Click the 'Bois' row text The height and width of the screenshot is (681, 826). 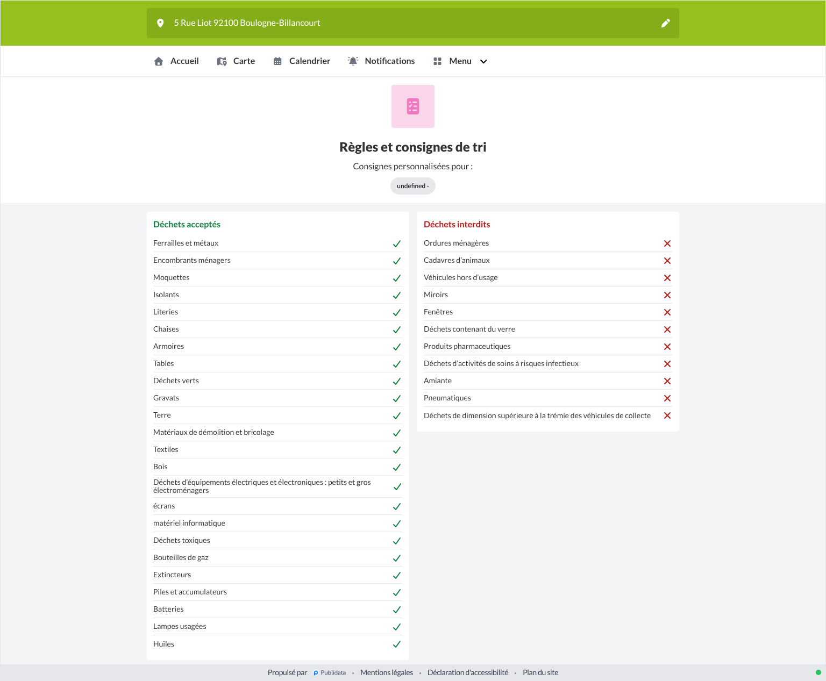160,467
